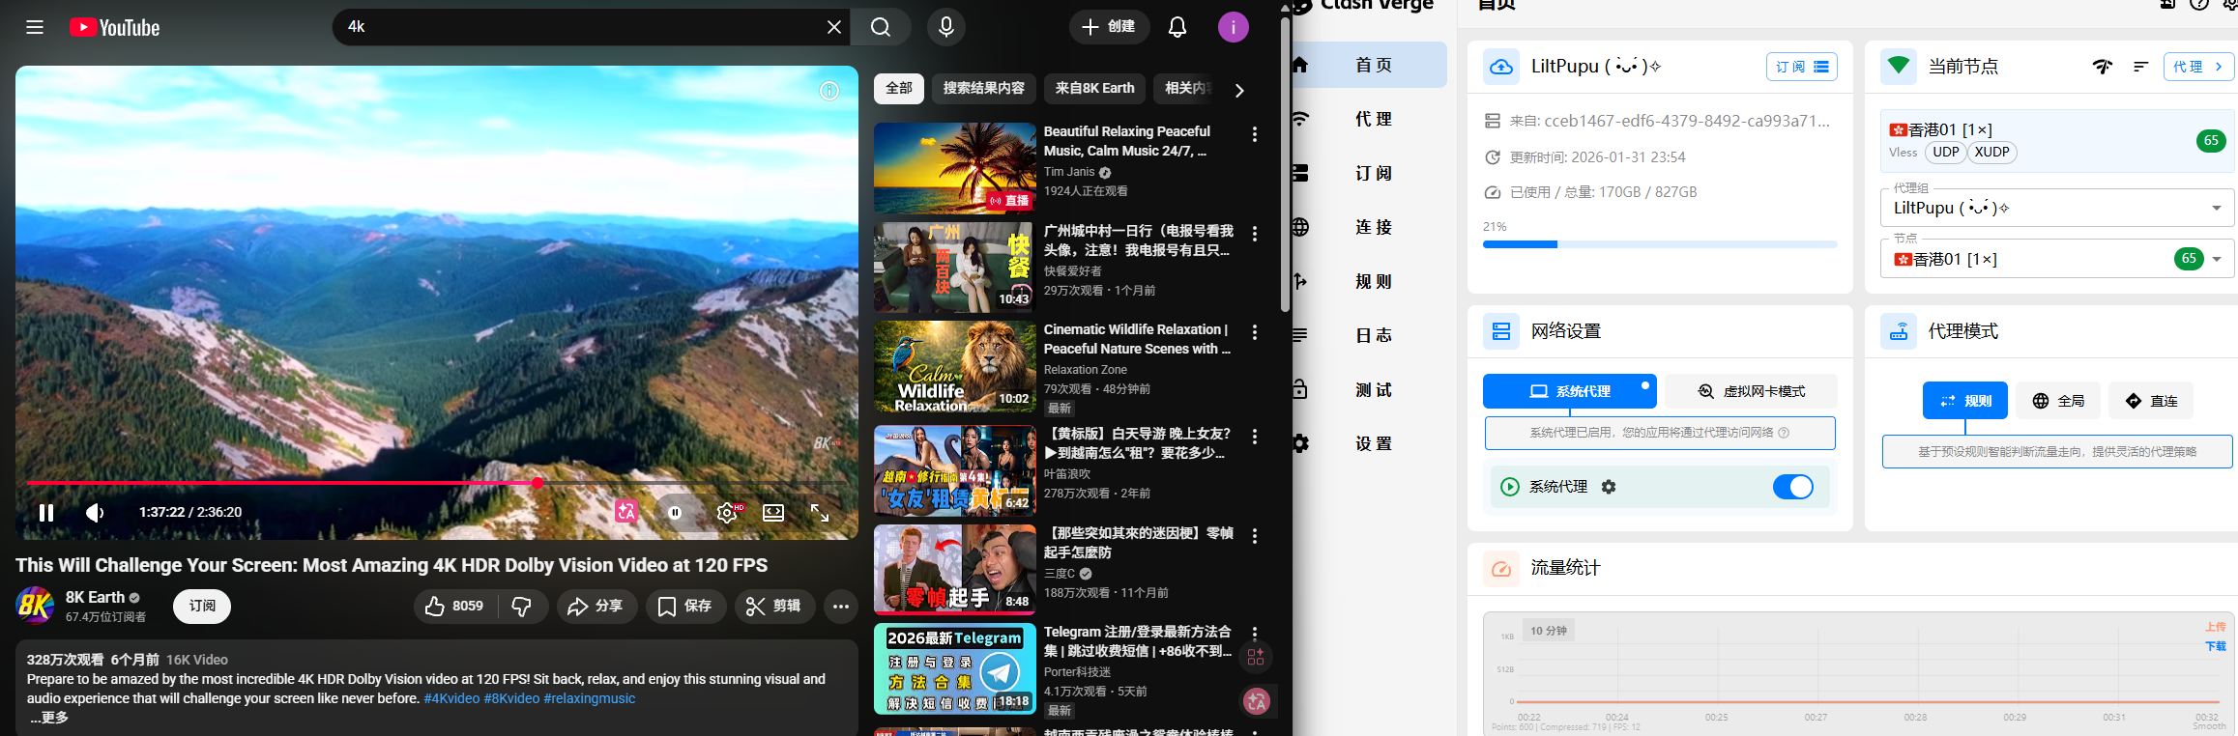Open the 节点 香港01 dropdown
The width and height of the screenshot is (2238, 736).
pos(2216,259)
